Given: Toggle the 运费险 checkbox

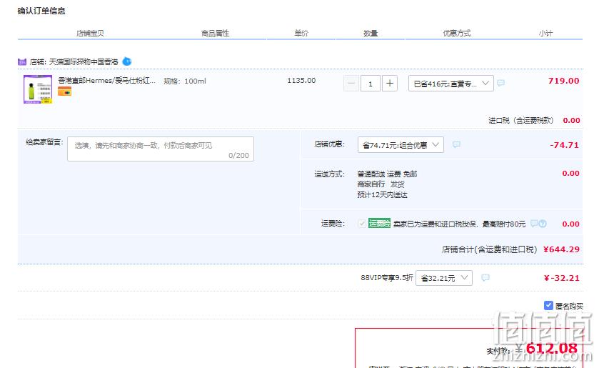Looking at the screenshot, I should pyautogui.click(x=362, y=224).
